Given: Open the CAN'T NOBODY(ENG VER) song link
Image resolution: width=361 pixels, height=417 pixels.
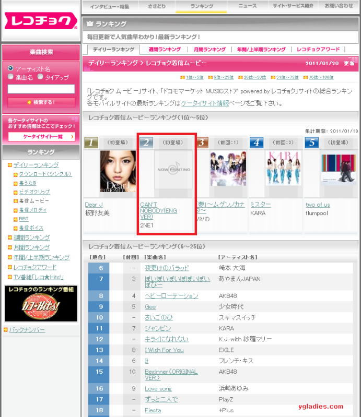Looking at the screenshot, I should coord(159,211).
